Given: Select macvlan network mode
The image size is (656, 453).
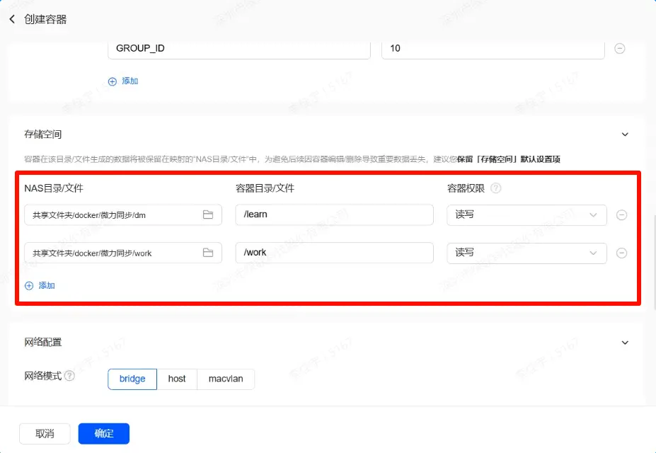Looking at the screenshot, I should [226, 379].
